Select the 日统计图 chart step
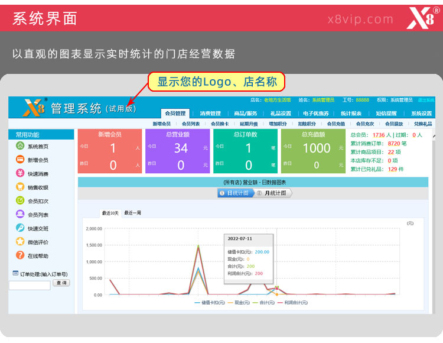This screenshot has width=443, height=343. (236, 193)
